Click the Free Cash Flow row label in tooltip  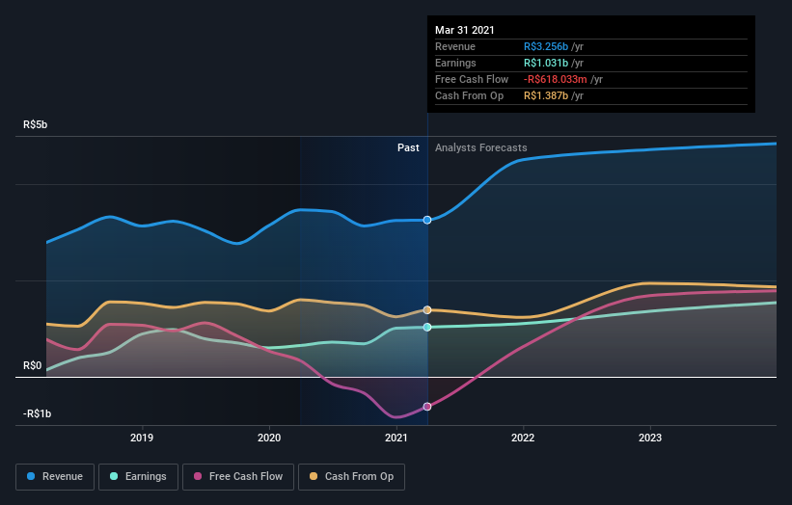472,80
